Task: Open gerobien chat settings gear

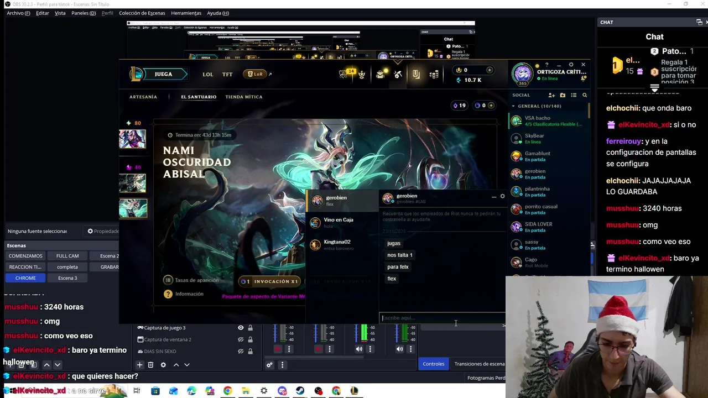Action: pos(502,196)
